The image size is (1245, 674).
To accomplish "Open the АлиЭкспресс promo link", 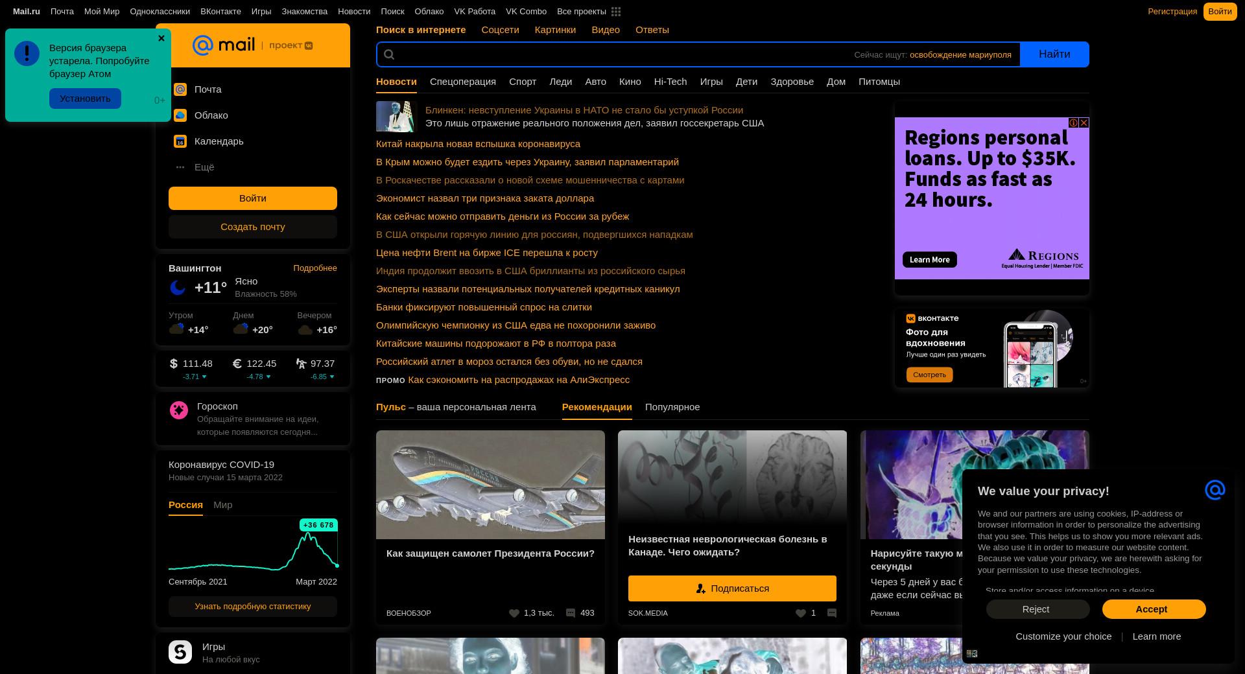I will [519, 380].
